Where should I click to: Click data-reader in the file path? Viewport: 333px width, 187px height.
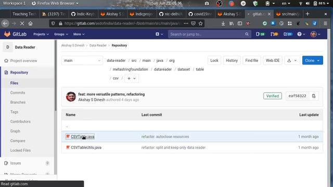click(116, 61)
